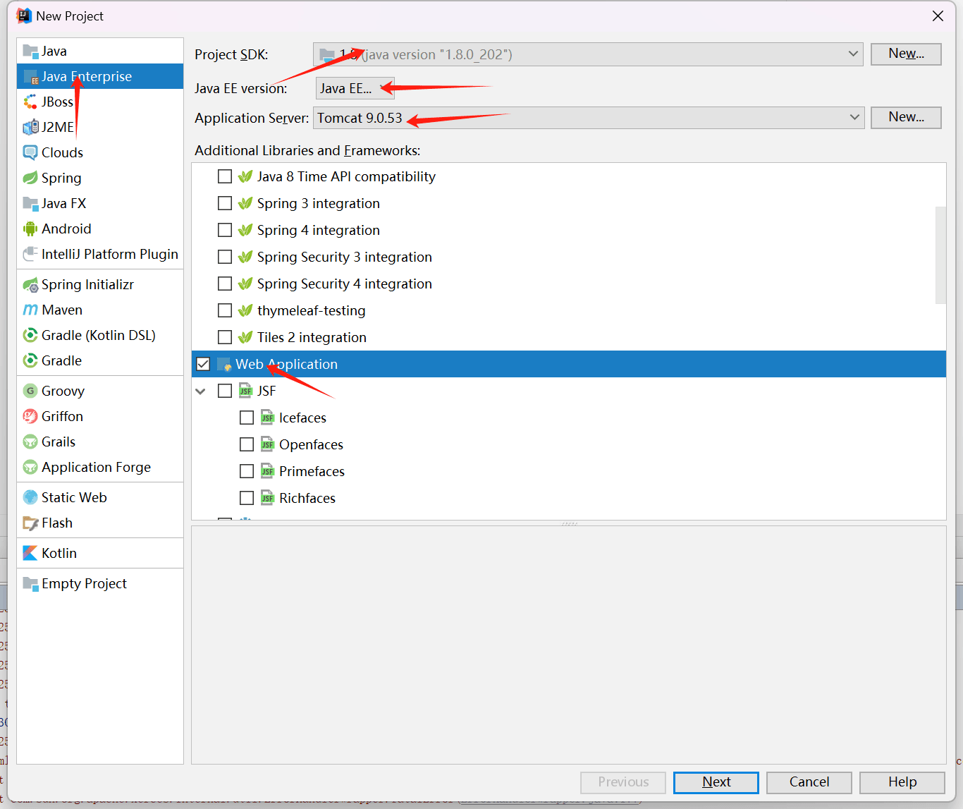Enable Tiles 2 integration checkbox
The width and height of the screenshot is (963, 809).
click(225, 337)
